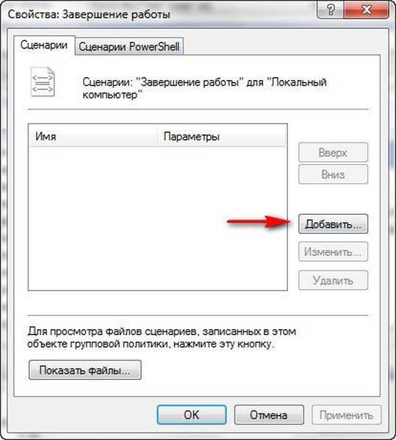Confirm the dialog with OK
Image resolution: width=396 pixels, height=440 pixels.
(192, 415)
